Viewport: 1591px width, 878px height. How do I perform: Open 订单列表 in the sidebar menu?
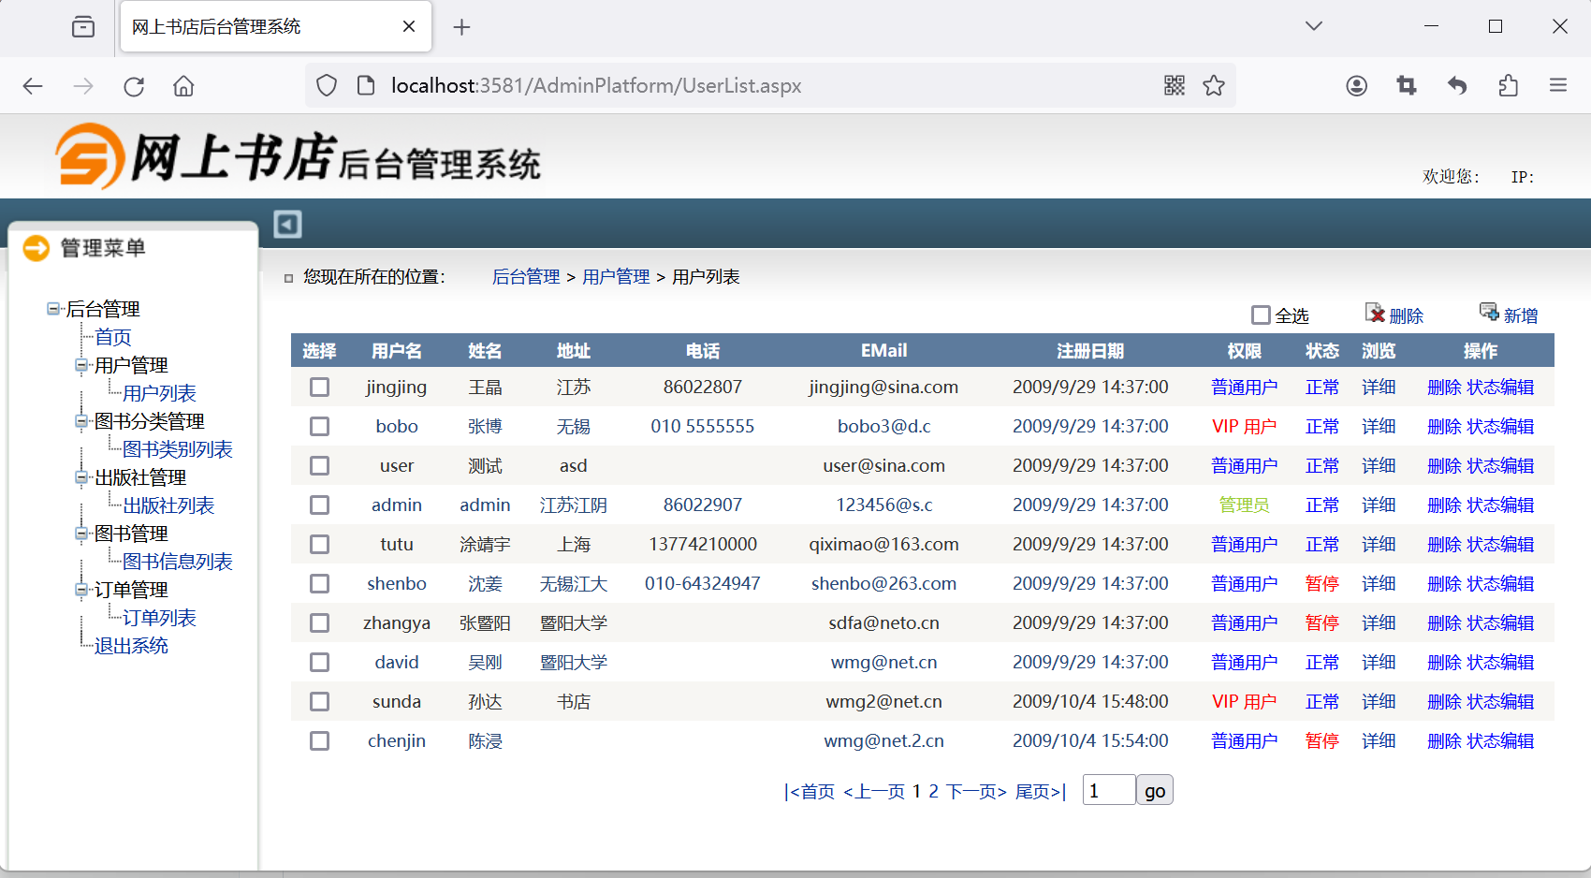[159, 618]
